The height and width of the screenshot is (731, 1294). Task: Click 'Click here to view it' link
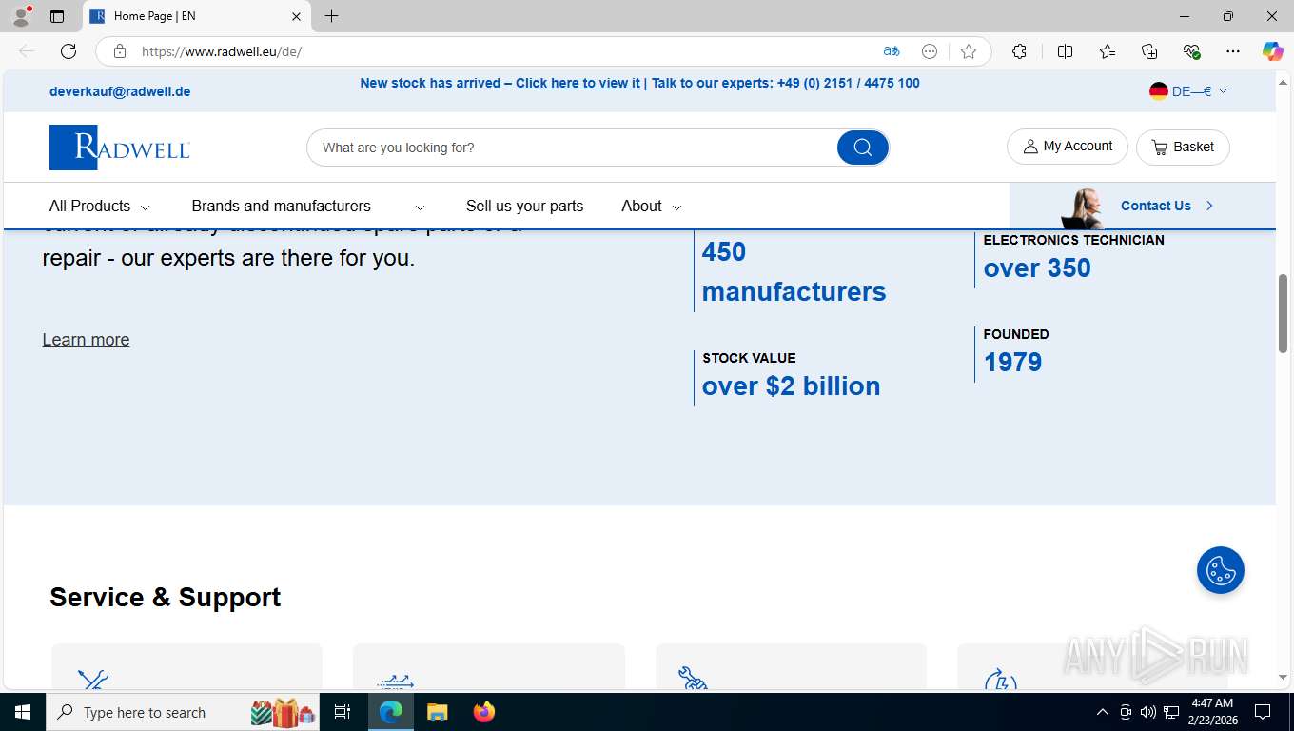578,83
